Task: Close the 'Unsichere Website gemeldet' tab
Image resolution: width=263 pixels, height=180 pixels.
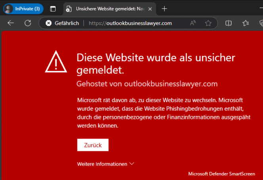Action: tap(150, 9)
